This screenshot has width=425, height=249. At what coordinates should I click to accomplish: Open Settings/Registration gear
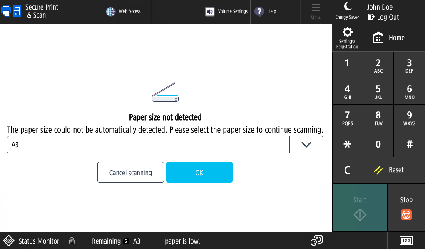point(347,38)
